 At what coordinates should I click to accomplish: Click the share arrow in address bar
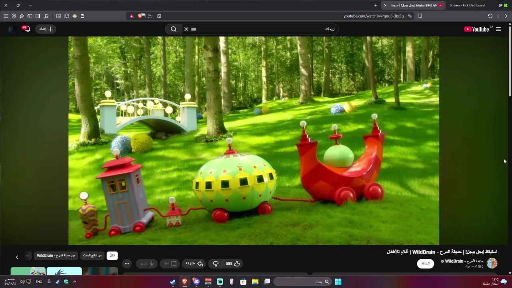150,16
